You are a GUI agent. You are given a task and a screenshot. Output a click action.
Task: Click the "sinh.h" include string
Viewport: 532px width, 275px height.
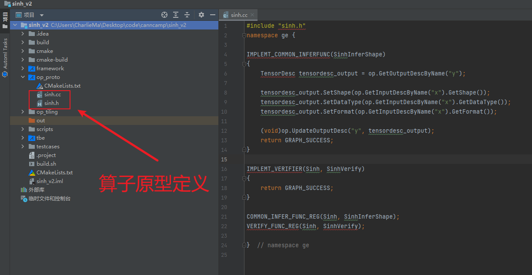click(292, 26)
